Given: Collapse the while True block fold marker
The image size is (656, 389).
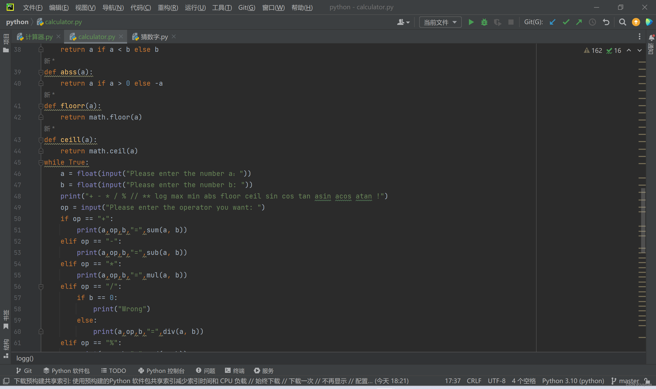Looking at the screenshot, I should coord(41,163).
